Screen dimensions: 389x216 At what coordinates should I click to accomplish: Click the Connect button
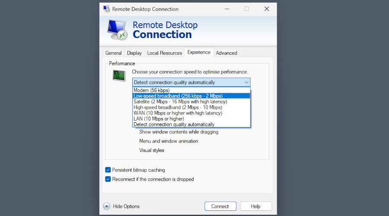[x=220, y=206]
